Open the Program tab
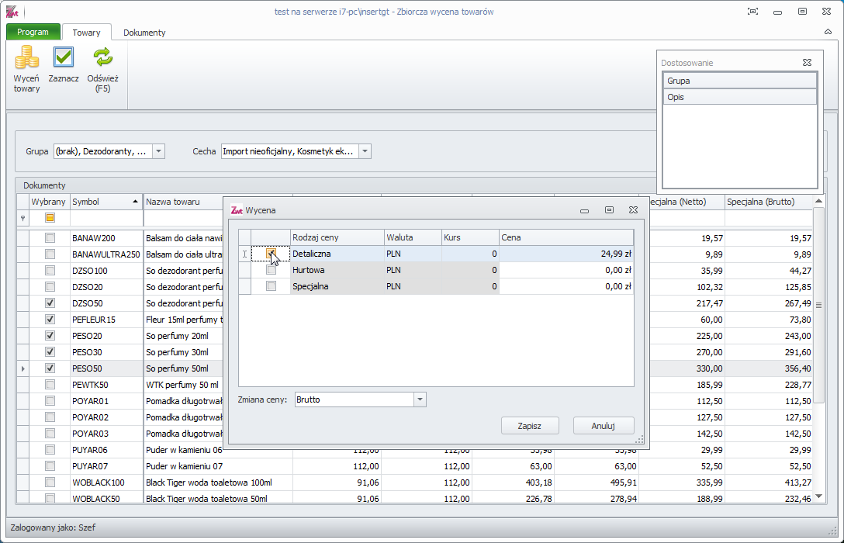Screen dimensions: 844x543 pos(33,32)
